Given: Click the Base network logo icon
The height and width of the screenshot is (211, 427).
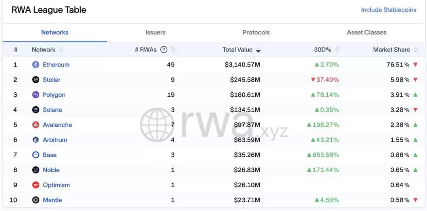Looking at the screenshot, I should click(x=36, y=155).
